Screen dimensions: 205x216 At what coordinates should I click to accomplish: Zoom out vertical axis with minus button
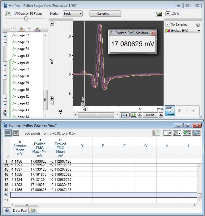[52, 103]
